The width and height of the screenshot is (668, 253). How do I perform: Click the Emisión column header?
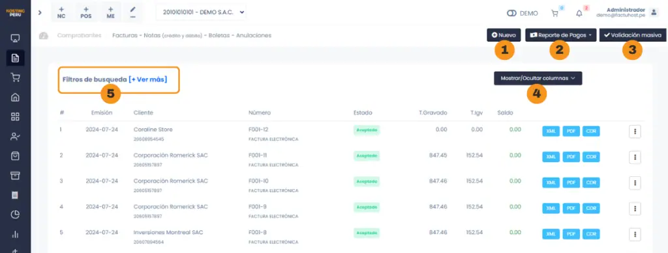coord(101,113)
